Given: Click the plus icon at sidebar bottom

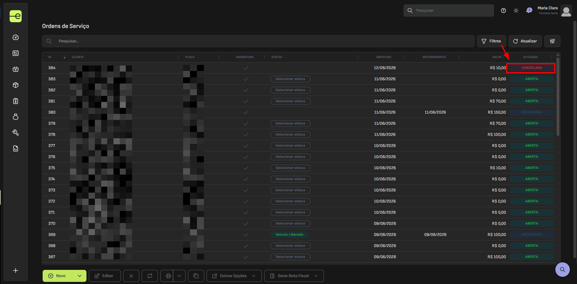Looking at the screenshot, I should coord(16,270).
